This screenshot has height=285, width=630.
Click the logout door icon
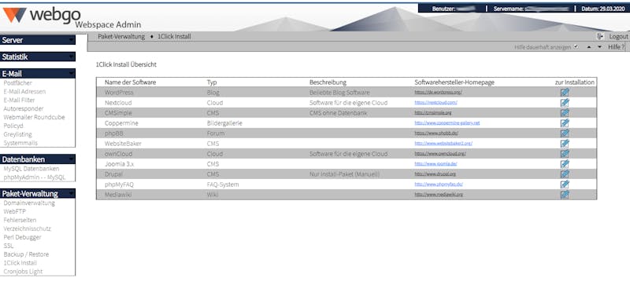click(x=600, y=36)
